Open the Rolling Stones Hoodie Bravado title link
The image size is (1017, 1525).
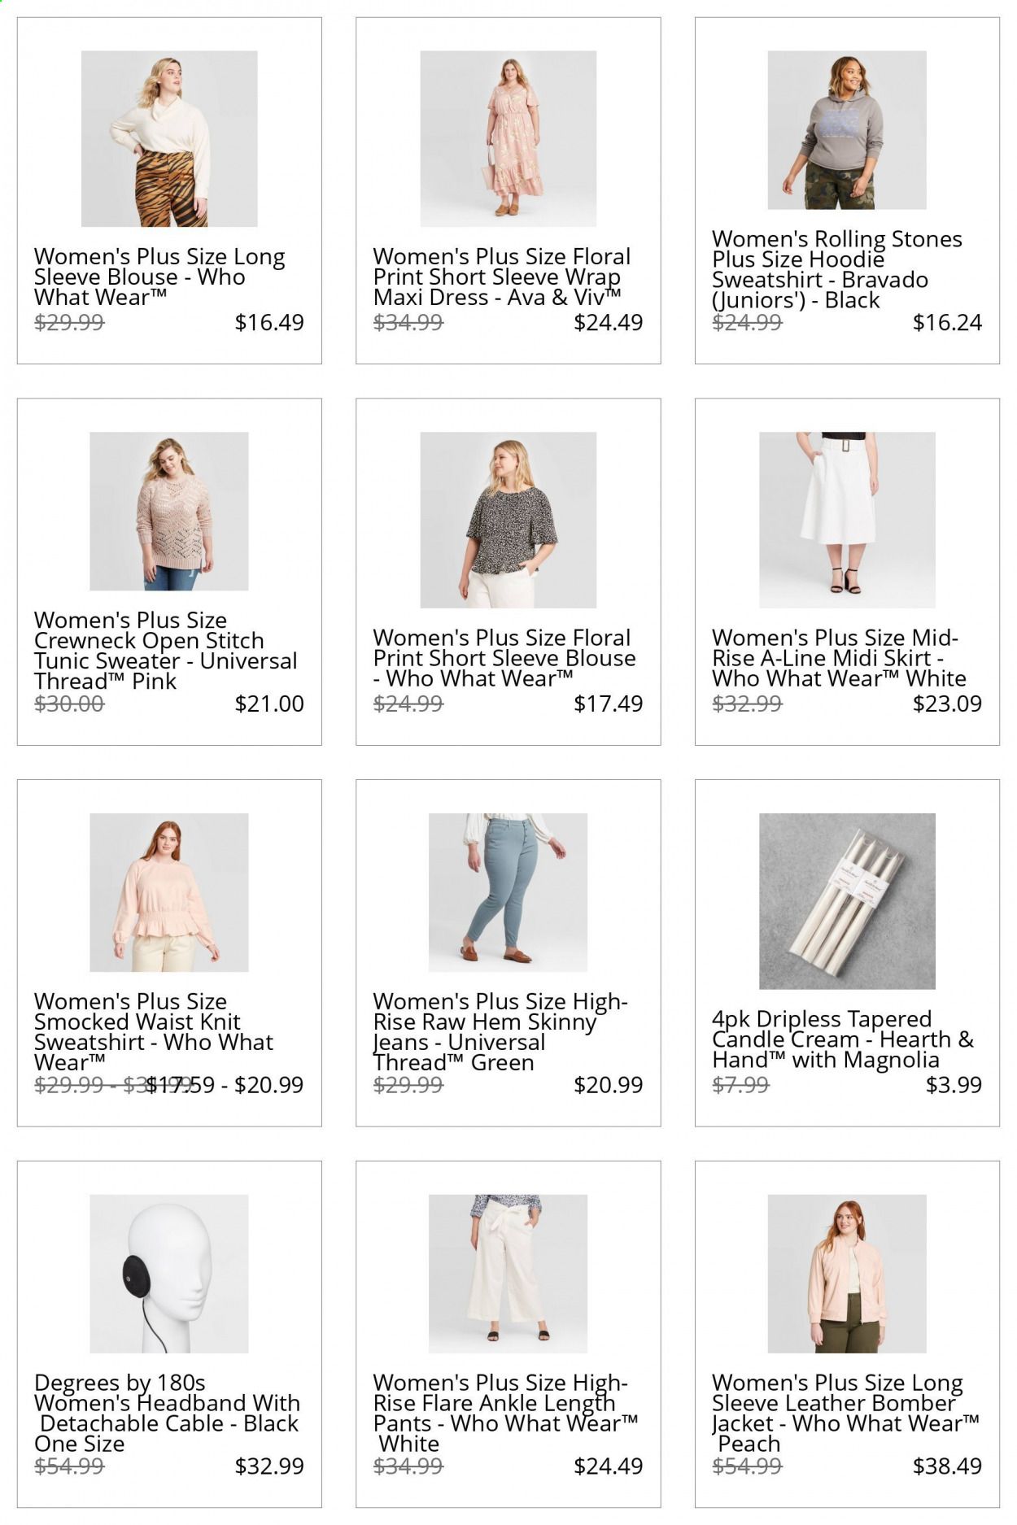pos(837,269)
